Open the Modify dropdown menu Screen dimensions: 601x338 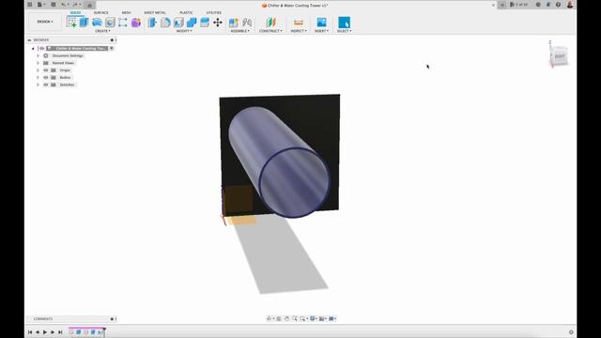[184, 31]
